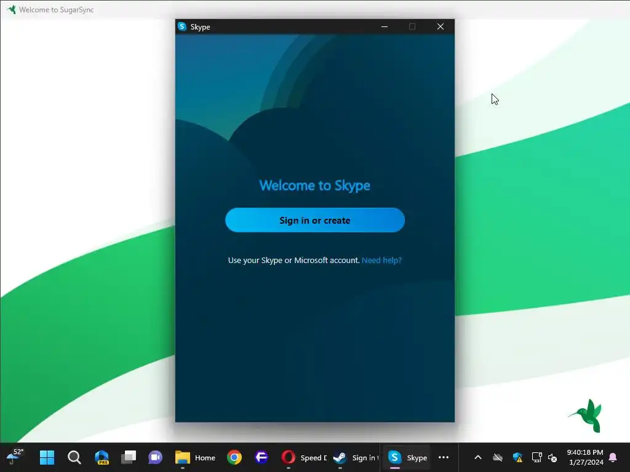The width and height of the screenshot is (630, 472).
Task: Open Windows Security shield tray icon
Action: [x=517, y=457]
